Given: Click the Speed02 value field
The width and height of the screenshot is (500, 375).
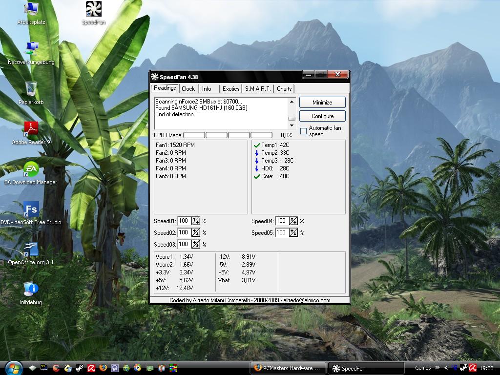Looking at the screenshot, I should click(184, 232).
